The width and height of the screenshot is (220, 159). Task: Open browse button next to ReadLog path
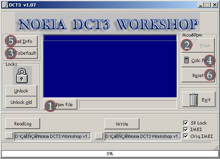(x=9, y=136)
